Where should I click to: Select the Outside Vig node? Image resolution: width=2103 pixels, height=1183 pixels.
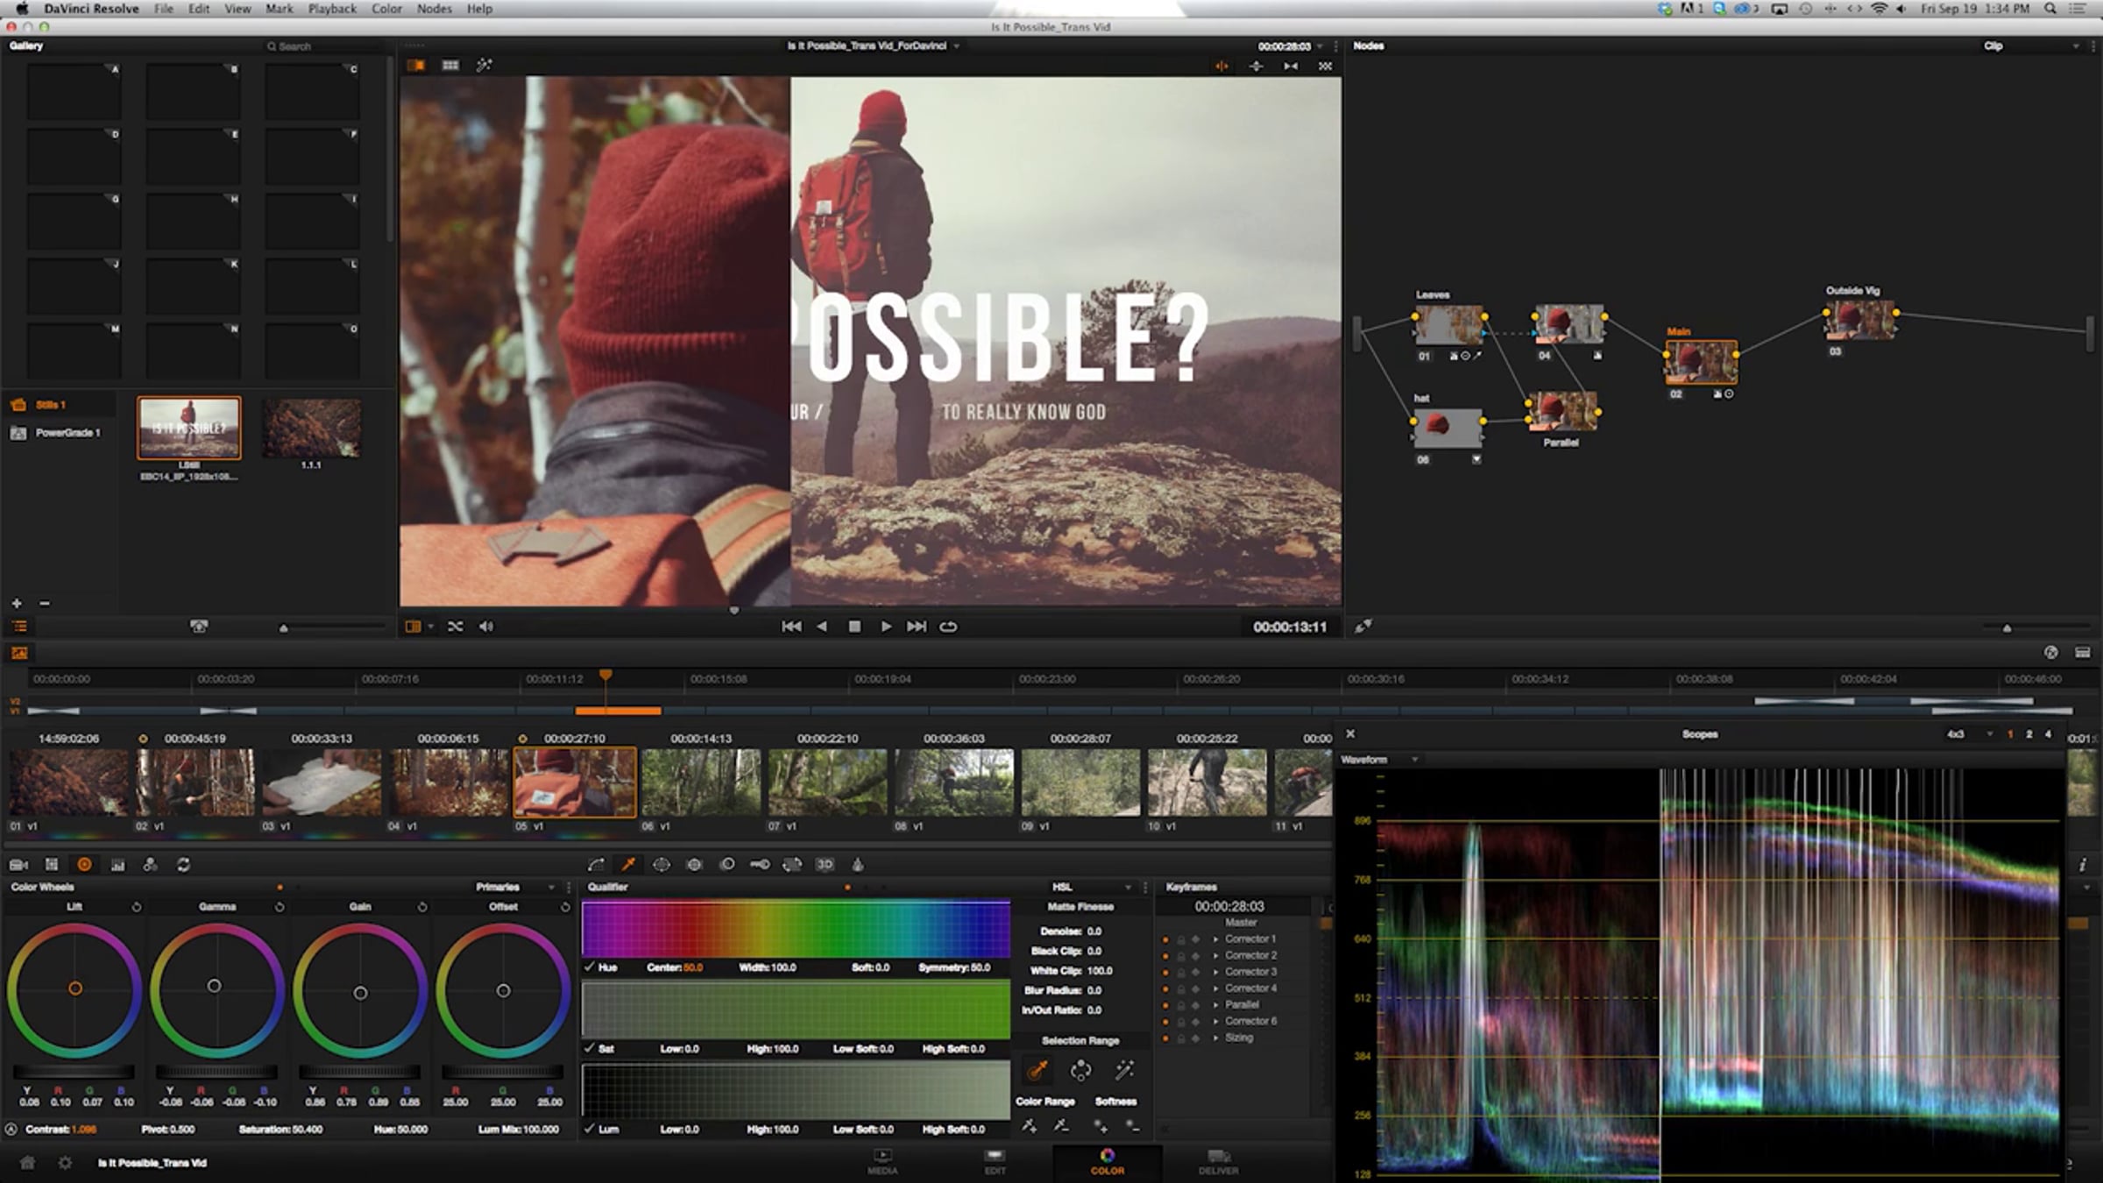coord(1860,320)
